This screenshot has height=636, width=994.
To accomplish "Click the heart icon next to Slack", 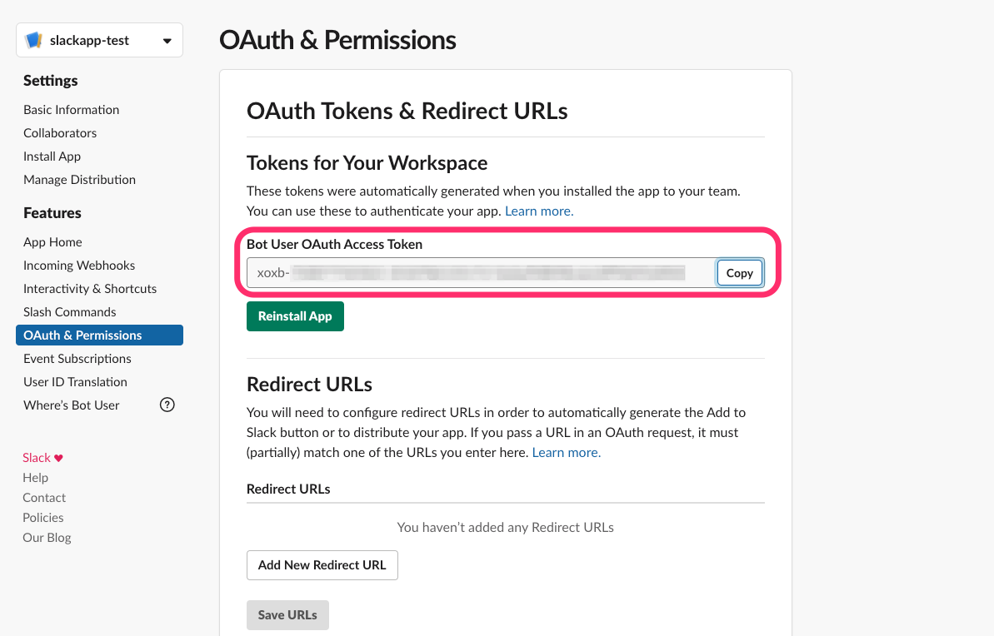I will 58,458.
